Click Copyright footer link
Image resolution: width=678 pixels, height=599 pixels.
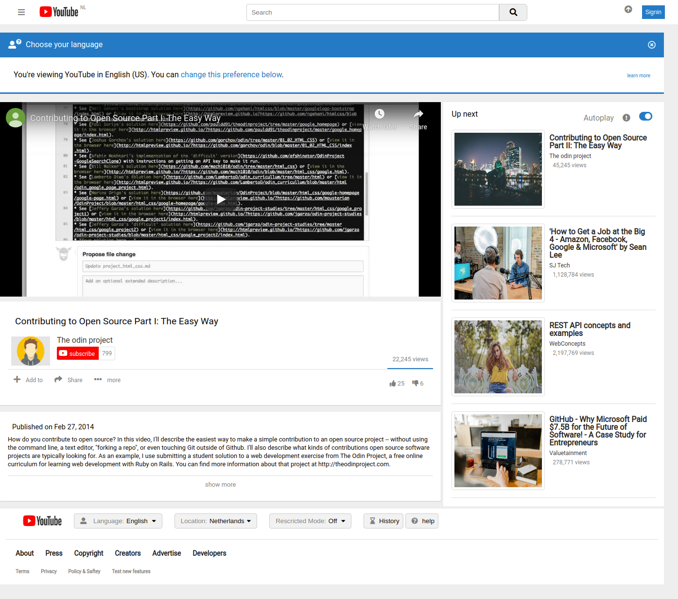tap(89, 553)
